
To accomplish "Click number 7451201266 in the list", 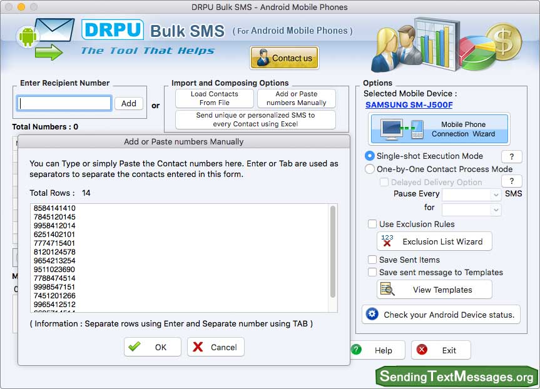I will (x=54, y=296).
